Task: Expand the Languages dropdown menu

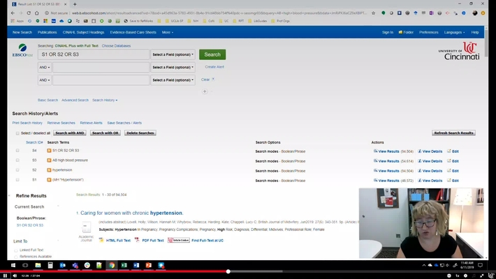Action: coord(454,32)
